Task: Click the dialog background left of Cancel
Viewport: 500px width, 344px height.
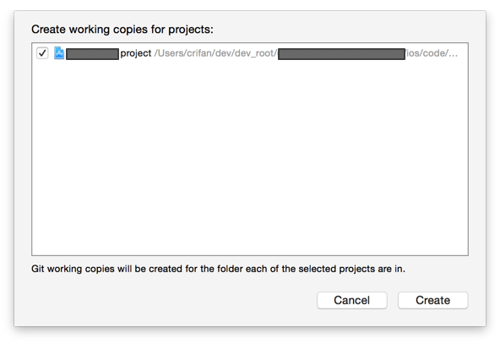Action: (174, 300)
